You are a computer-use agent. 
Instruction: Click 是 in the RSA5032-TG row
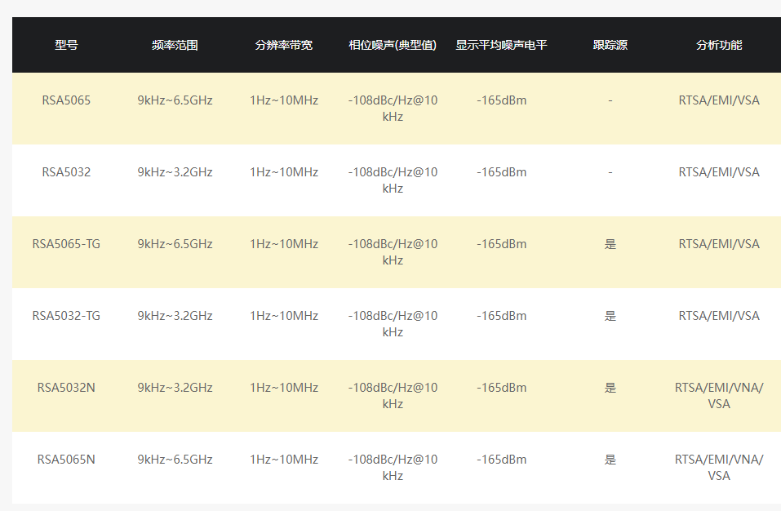[x=610, y=316]
